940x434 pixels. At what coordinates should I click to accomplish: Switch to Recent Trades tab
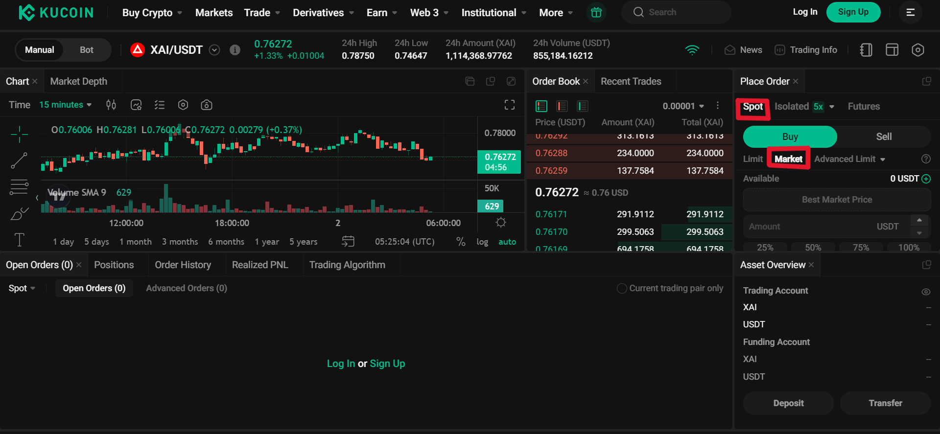[631, 81]
